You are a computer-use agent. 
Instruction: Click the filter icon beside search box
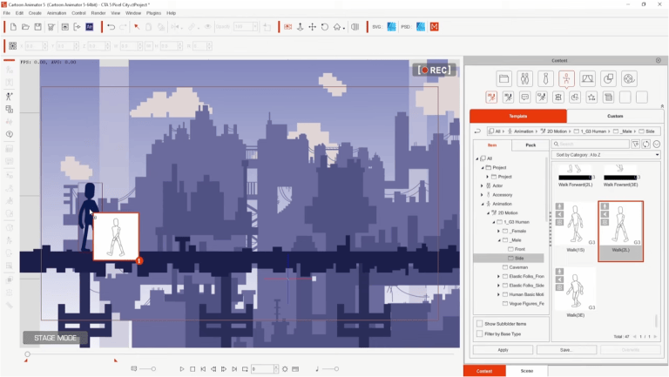(x=636, y=145)
